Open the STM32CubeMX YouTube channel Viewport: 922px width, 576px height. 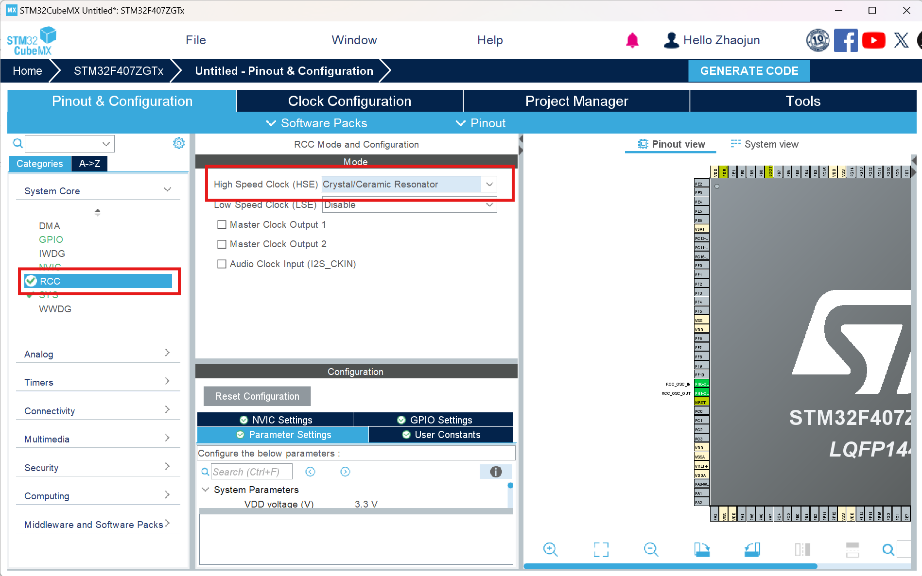873,40
